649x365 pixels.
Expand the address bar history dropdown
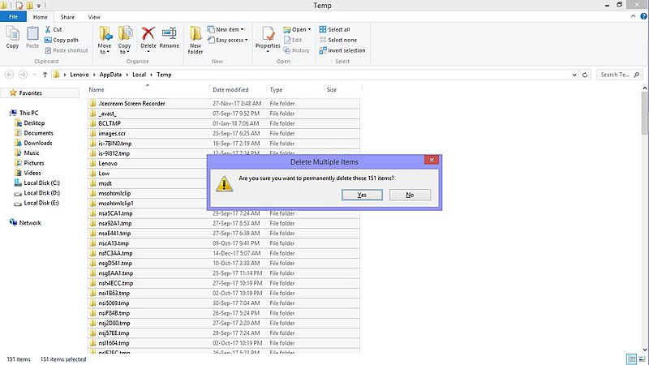coord(574,75)
